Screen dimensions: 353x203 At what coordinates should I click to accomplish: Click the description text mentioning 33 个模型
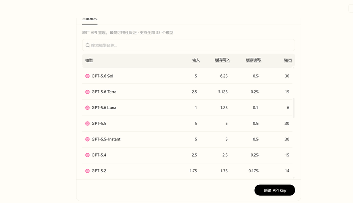[128, 33]
